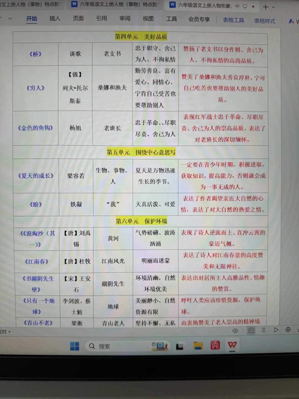
Task: Click the cell 青山老人
Action: (113, 323)
